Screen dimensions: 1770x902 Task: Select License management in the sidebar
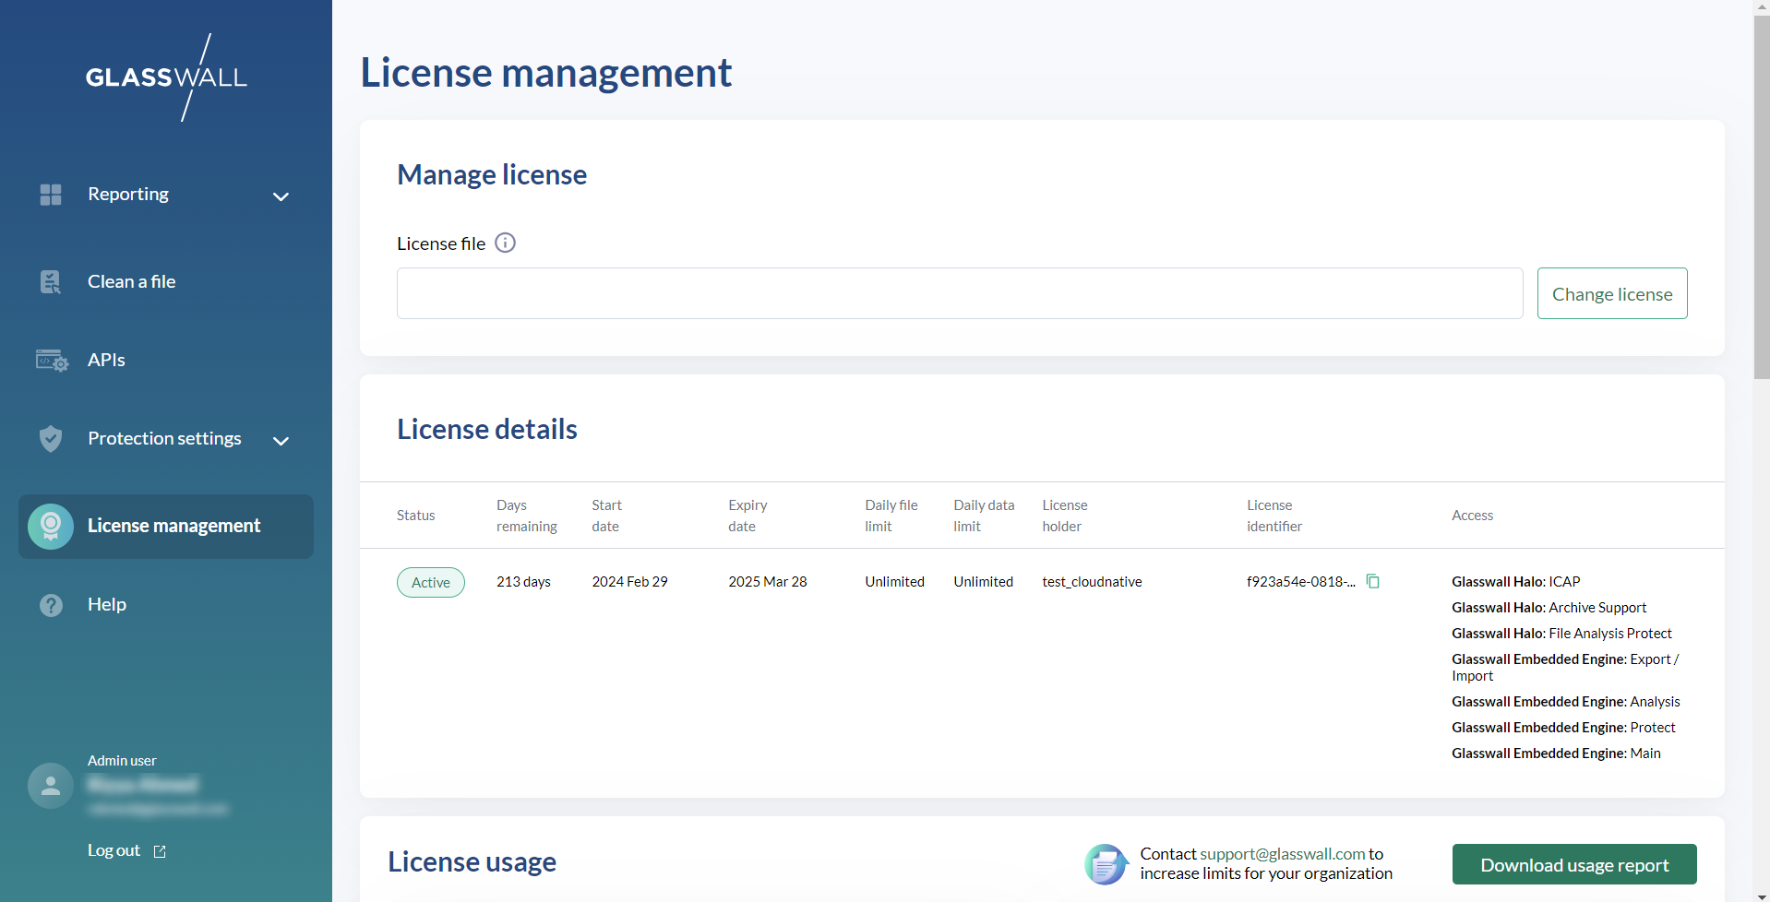click(x=166, y=527)
